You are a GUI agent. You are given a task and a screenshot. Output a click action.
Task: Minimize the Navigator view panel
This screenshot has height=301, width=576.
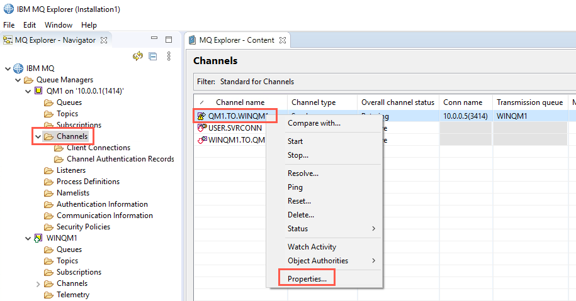(x=154, y=38)
